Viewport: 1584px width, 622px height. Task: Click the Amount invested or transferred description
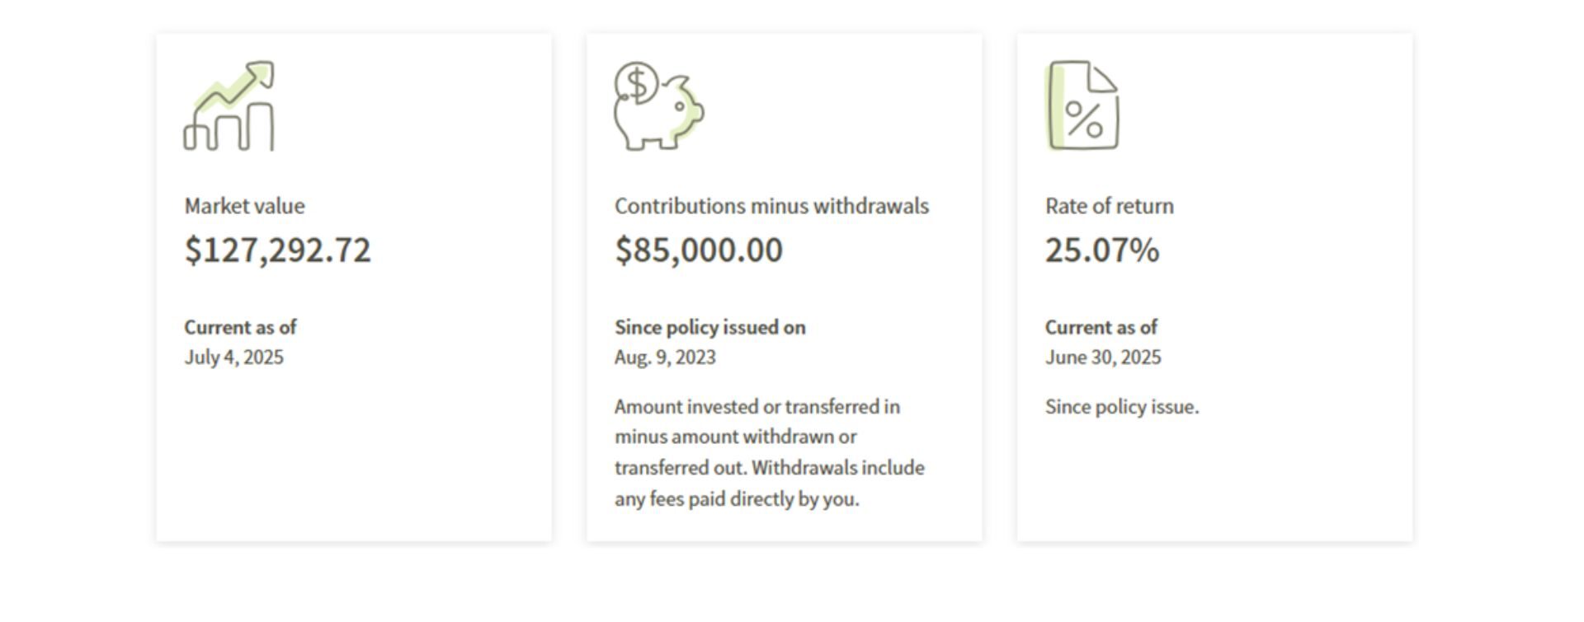770,452
